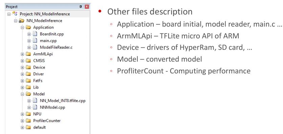Click the pin icon in Project panel header
Image resolution: width=283 pixels, height=134 pixels.
click(81, 7)
